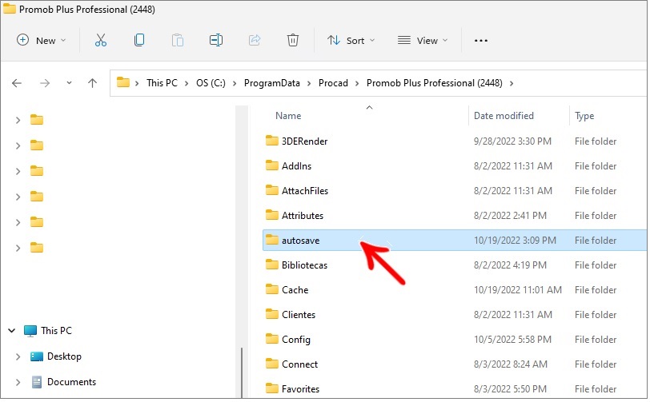This screenshot has width=650, height=402.
Task: Go forward with the Forward arrow
Action: coord(45,83)
